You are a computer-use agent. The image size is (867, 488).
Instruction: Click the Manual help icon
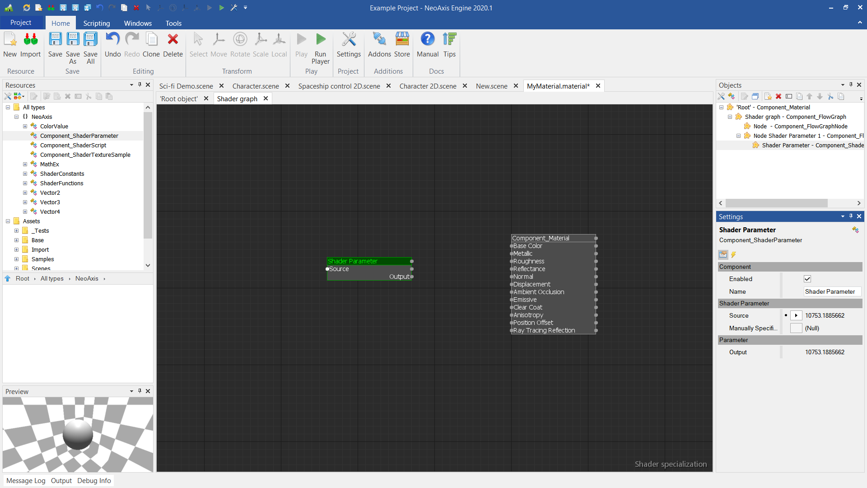[427, 40]
